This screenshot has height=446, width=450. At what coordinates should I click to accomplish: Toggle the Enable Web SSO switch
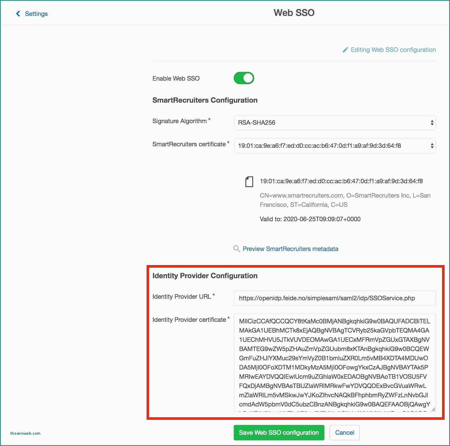point(244,78)
